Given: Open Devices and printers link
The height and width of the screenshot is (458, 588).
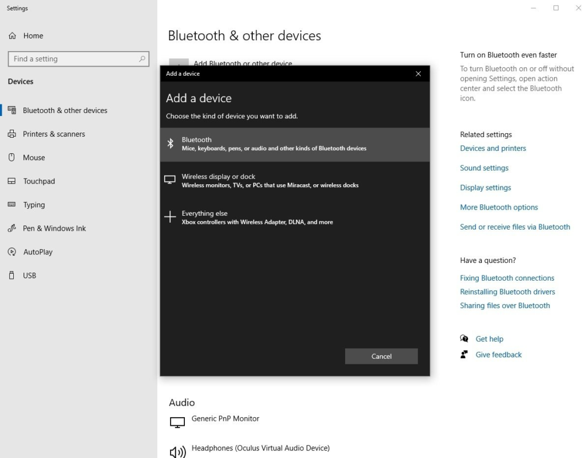Looking at the screenshot, I should coord(493,148).
